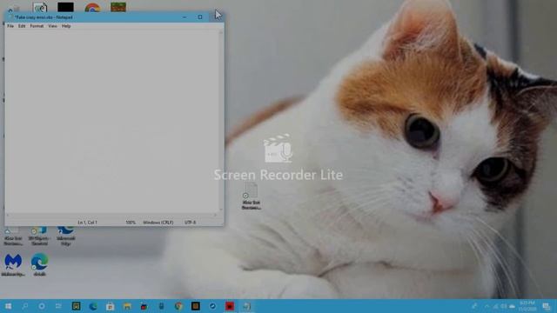The width and height of the screenshot is (557, 313).
Task: Switch to Notepad via its taskbar icon
Action: click(246, 306)
